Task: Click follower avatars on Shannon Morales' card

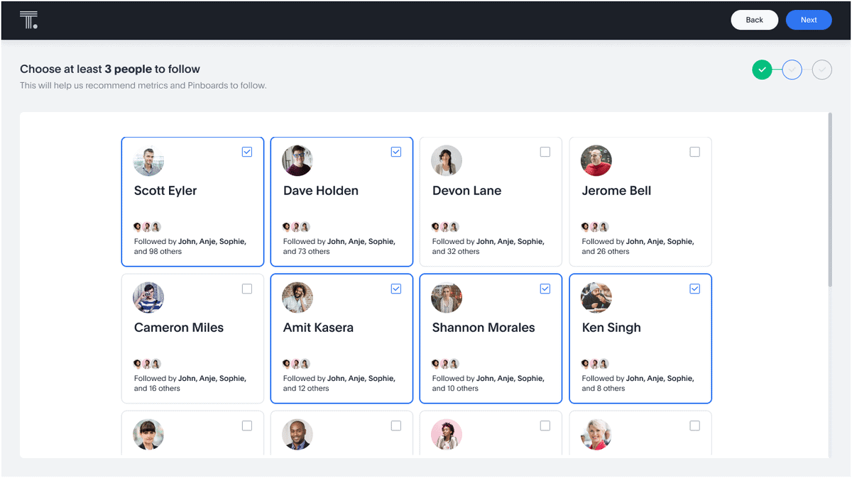Action: point(446,364)
